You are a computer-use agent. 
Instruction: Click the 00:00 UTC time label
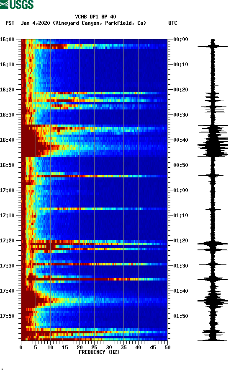[x=181, y=39]
